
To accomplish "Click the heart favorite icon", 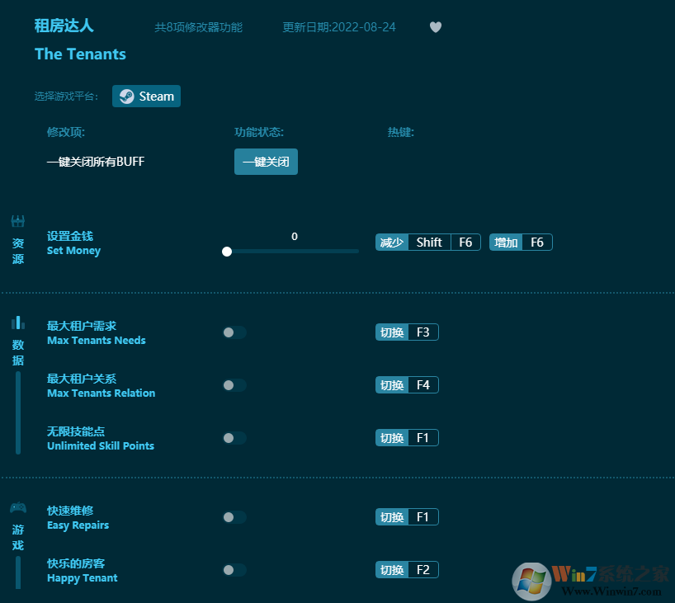I will pyautogui.click(x=436, y=27).
